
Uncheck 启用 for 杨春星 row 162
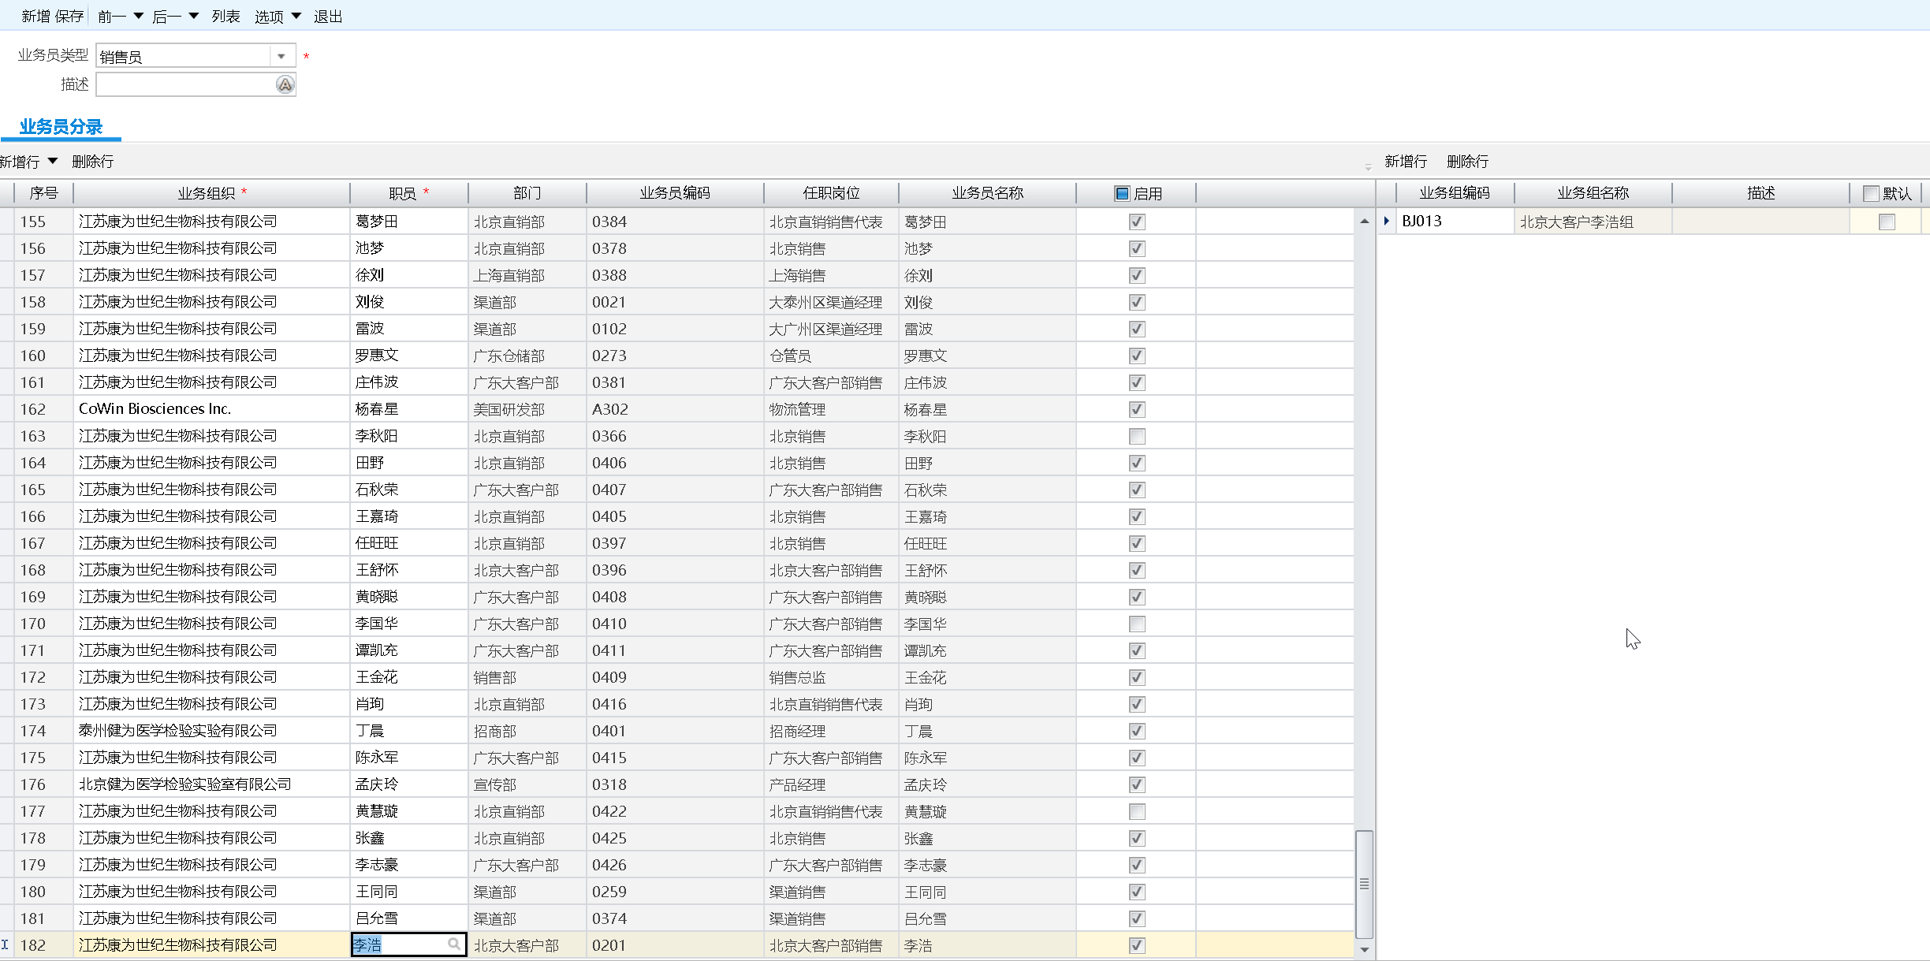click(x=1136, y=409)
